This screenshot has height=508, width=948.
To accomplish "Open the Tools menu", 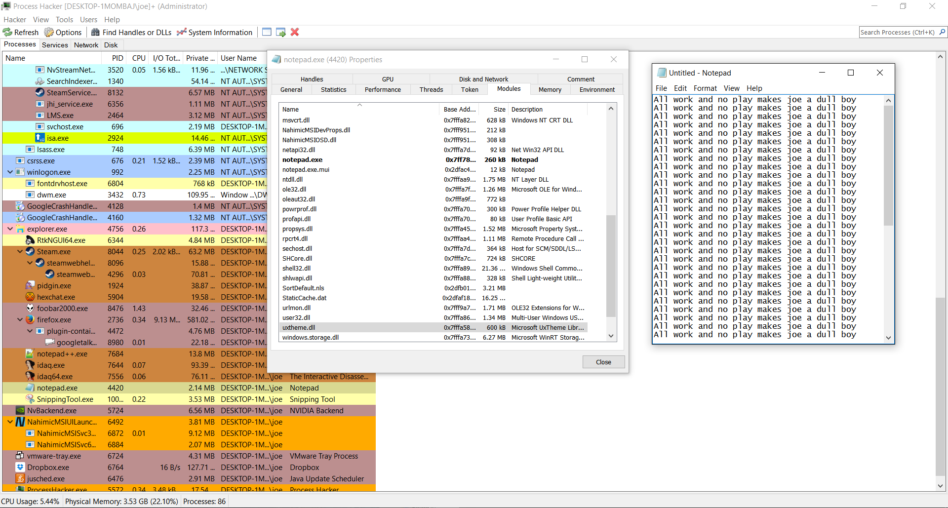I will [x=64, y=20].
